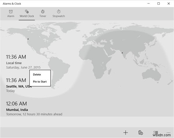Image resolution: width=174 pixels, height=138 pixels.
Task: Close the Alarms & Clock window
Action: (x=168, y=3)
